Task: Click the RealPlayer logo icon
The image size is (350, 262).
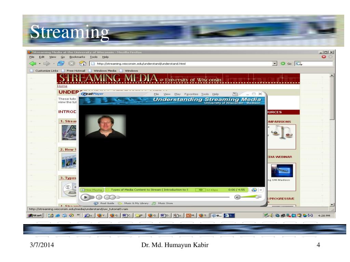Action: point(92,94)
